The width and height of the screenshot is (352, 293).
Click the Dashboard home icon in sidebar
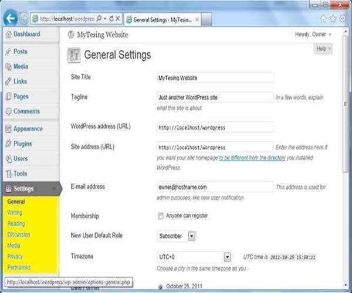point(8,35)
